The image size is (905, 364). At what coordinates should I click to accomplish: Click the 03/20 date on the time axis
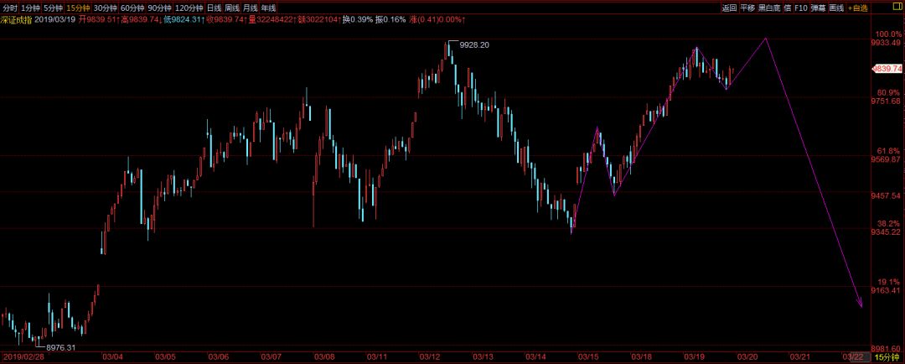click(748, 358)
